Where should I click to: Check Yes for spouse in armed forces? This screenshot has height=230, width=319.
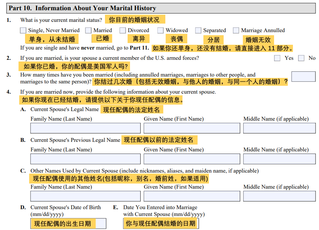tap(277, 58)
